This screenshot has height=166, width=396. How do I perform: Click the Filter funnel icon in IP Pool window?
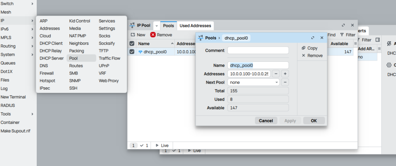click(x=342, y=35)
